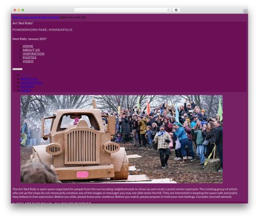The image size is (259, 219).
Task: Open ABOUT US in the upper white menu
Action: (31, 50)
